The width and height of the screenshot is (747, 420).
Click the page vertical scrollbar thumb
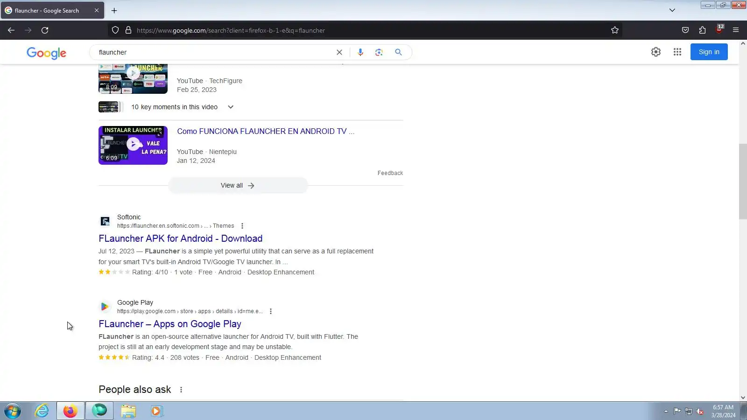[x=743, y=182]
